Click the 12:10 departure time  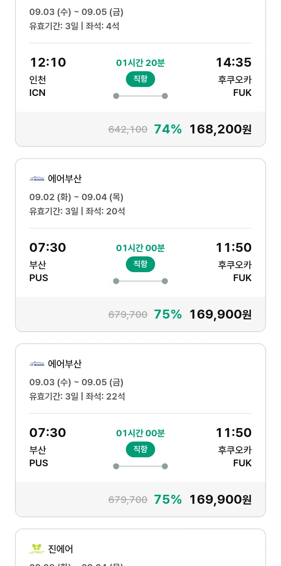[x=48, y=62]
